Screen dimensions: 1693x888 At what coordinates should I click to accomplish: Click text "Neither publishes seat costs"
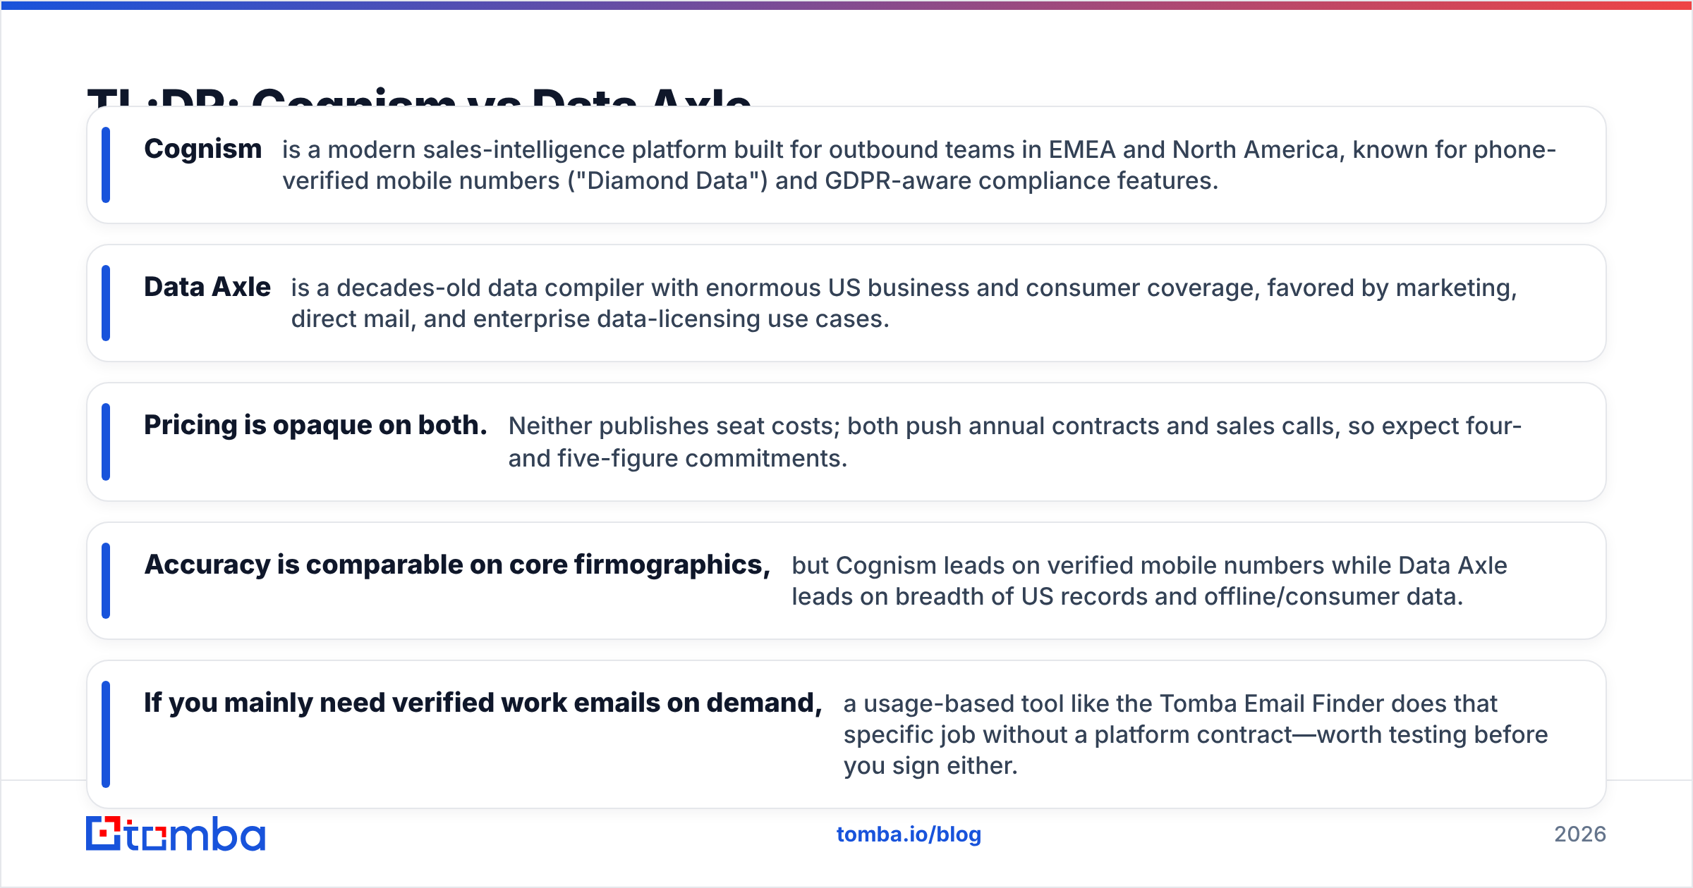pos(674,426)
